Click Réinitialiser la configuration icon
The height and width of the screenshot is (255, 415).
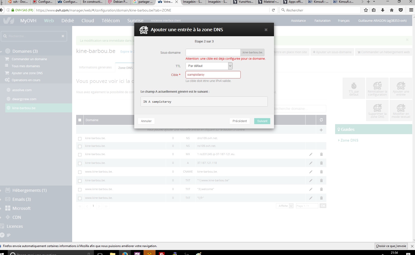(x=377, y=88)
